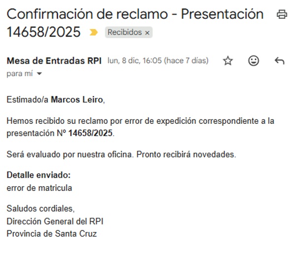299x264 pixels.
Task: Click the 'Provincia de Santa Cruz' line
Action: [51, 233]
